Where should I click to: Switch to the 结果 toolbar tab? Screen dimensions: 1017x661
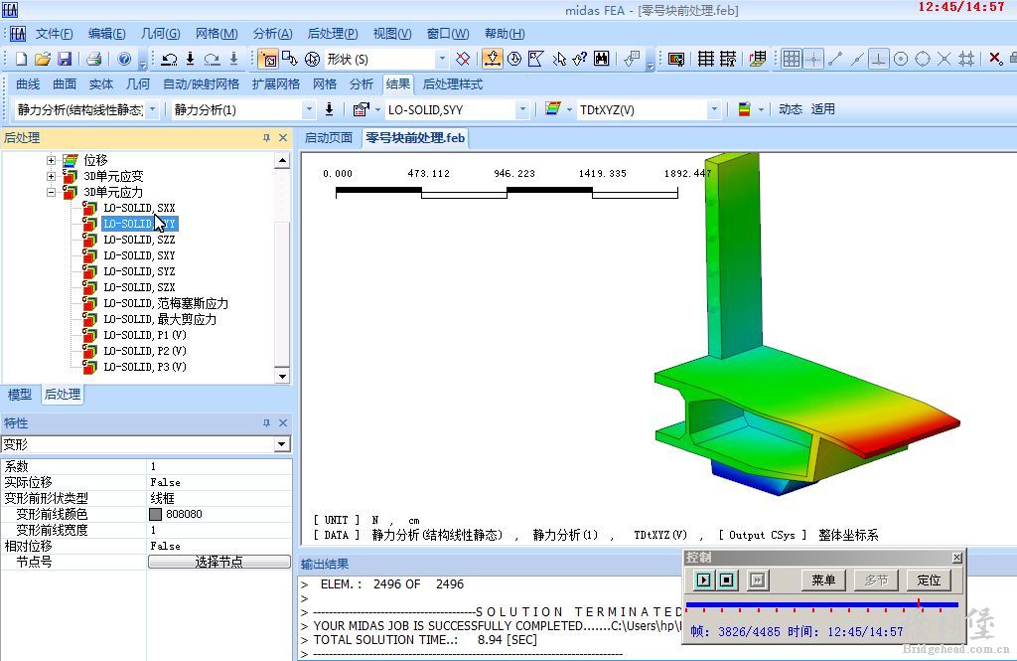[x=397, y=83]
